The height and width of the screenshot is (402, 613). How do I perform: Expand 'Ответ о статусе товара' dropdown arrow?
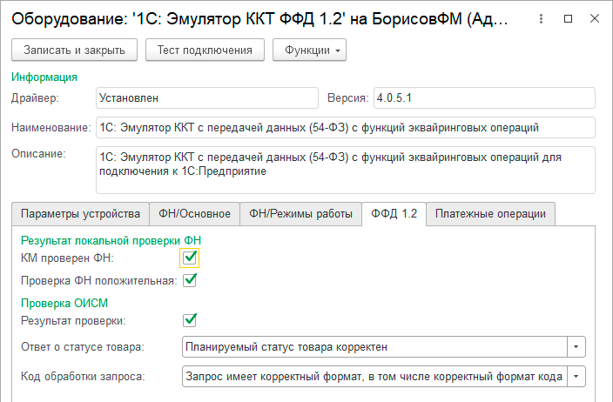coord(576,347)
